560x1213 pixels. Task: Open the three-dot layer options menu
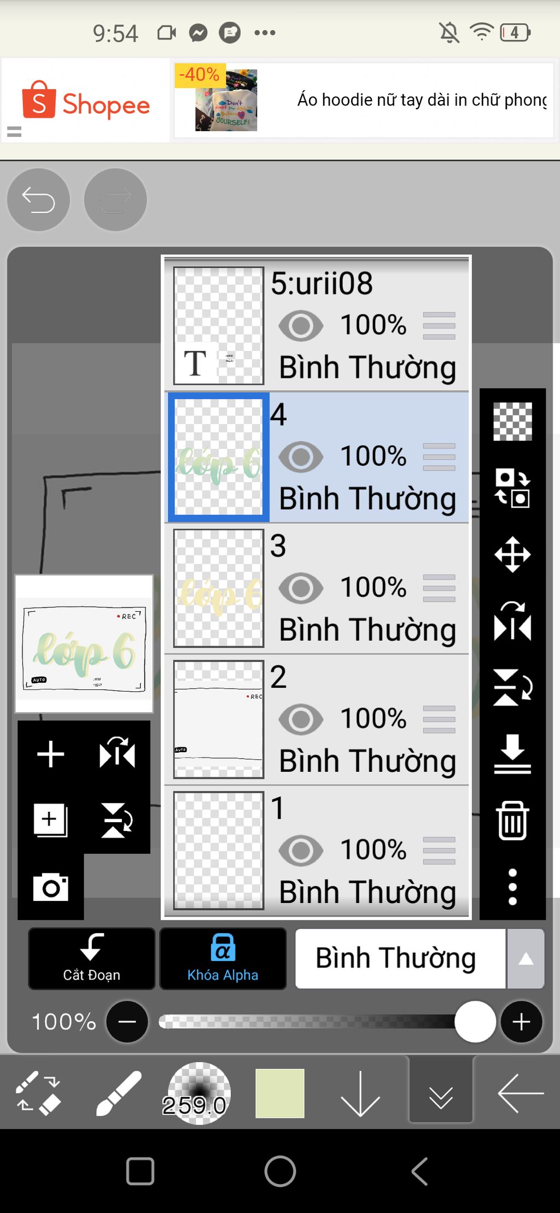[x=512, y=887]
